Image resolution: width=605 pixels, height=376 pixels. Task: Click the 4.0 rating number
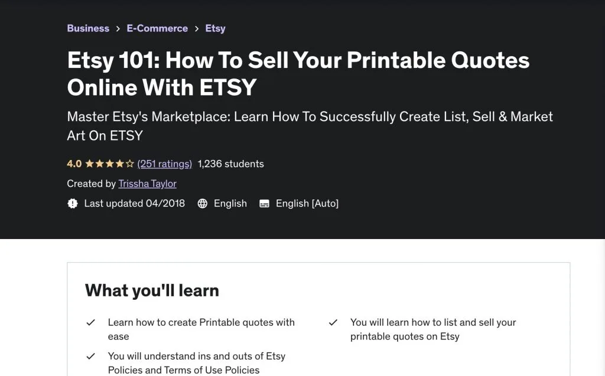(74, 164)
